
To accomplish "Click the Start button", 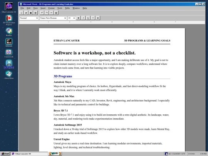I will (x=5, y=154).
